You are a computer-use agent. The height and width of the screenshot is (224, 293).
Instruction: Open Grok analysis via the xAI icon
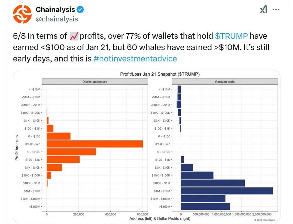pos(263,9)
